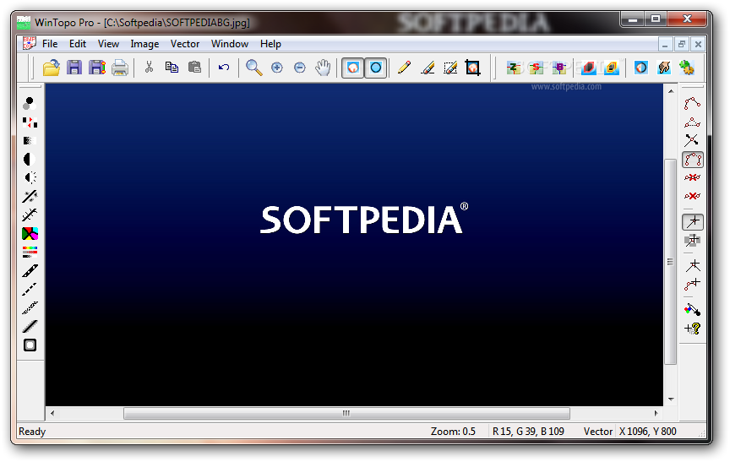The image size is (730, 462).
Task: Select the polyline vector drawing tool
Action: (x=692, y=103)
